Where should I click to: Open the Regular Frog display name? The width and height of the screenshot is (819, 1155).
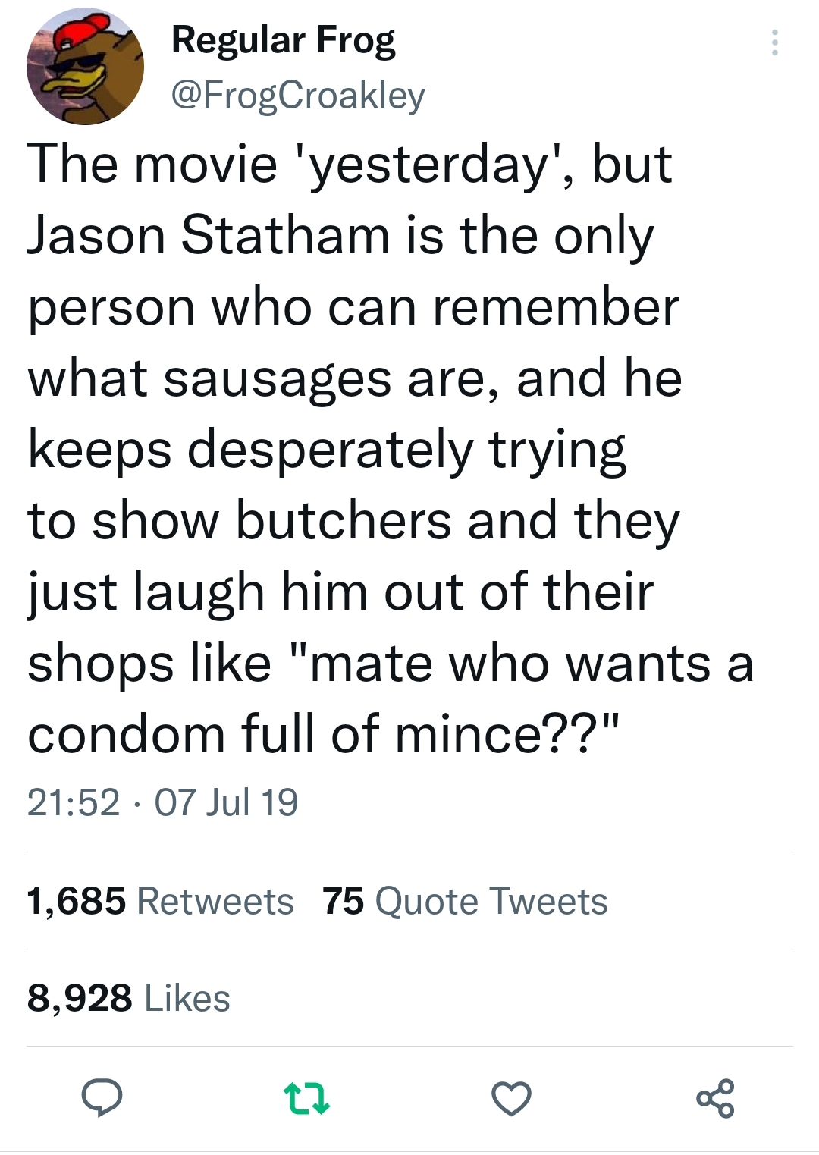click(x=283, y=40)
